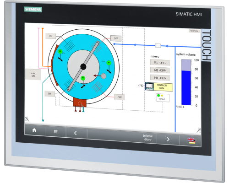Open the Overview screen button
The image size is (229, 183).
[x=194, y=31]
